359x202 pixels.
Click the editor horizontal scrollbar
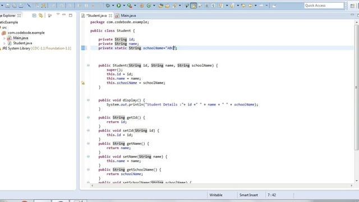(222, 186)
